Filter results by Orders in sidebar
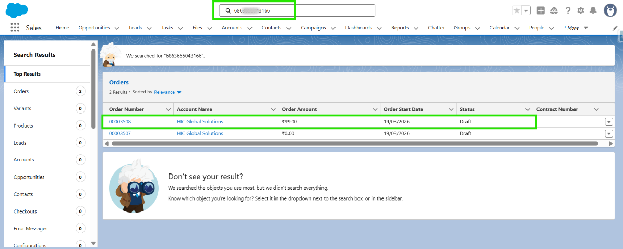This screenshot has height=249, width=623. pos(47,91)
